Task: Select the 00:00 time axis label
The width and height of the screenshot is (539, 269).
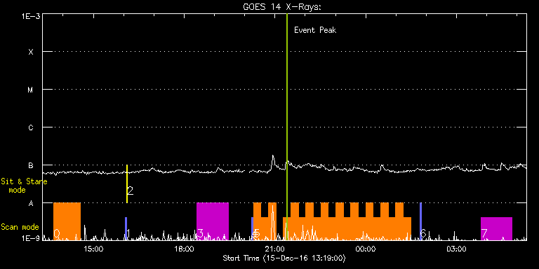Action: (366, 249)
